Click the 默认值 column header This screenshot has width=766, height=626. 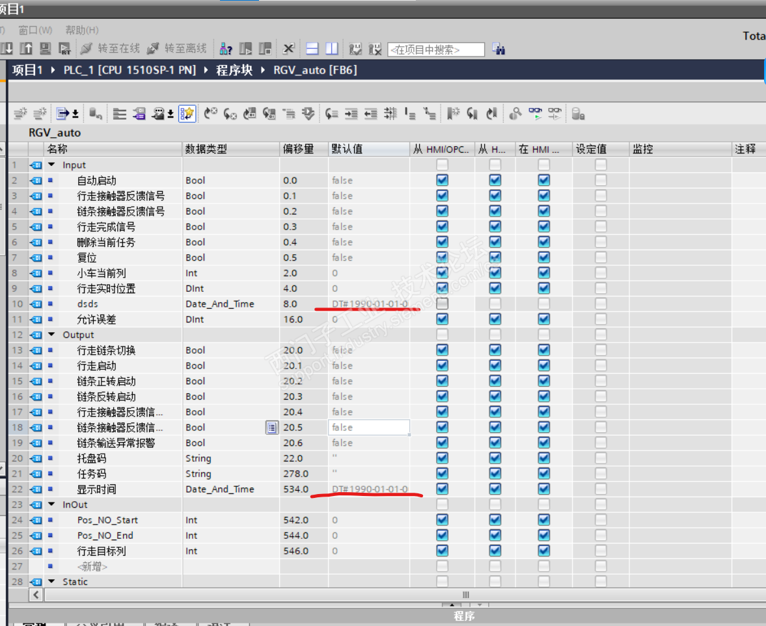(x=369, y=150)
